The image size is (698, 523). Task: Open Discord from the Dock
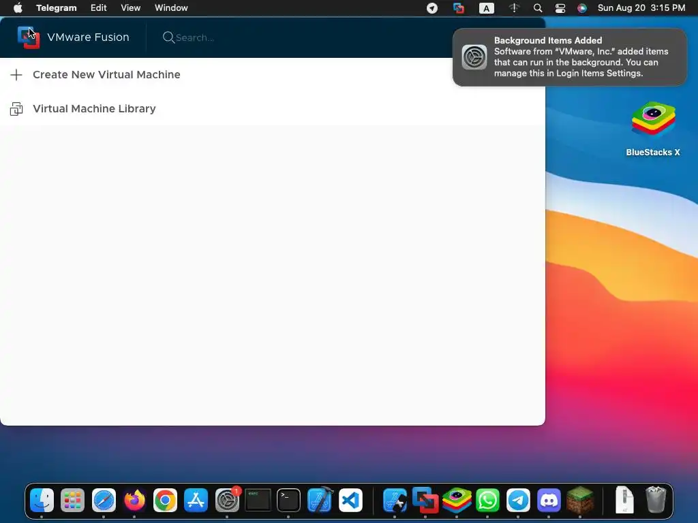[549, 501]
